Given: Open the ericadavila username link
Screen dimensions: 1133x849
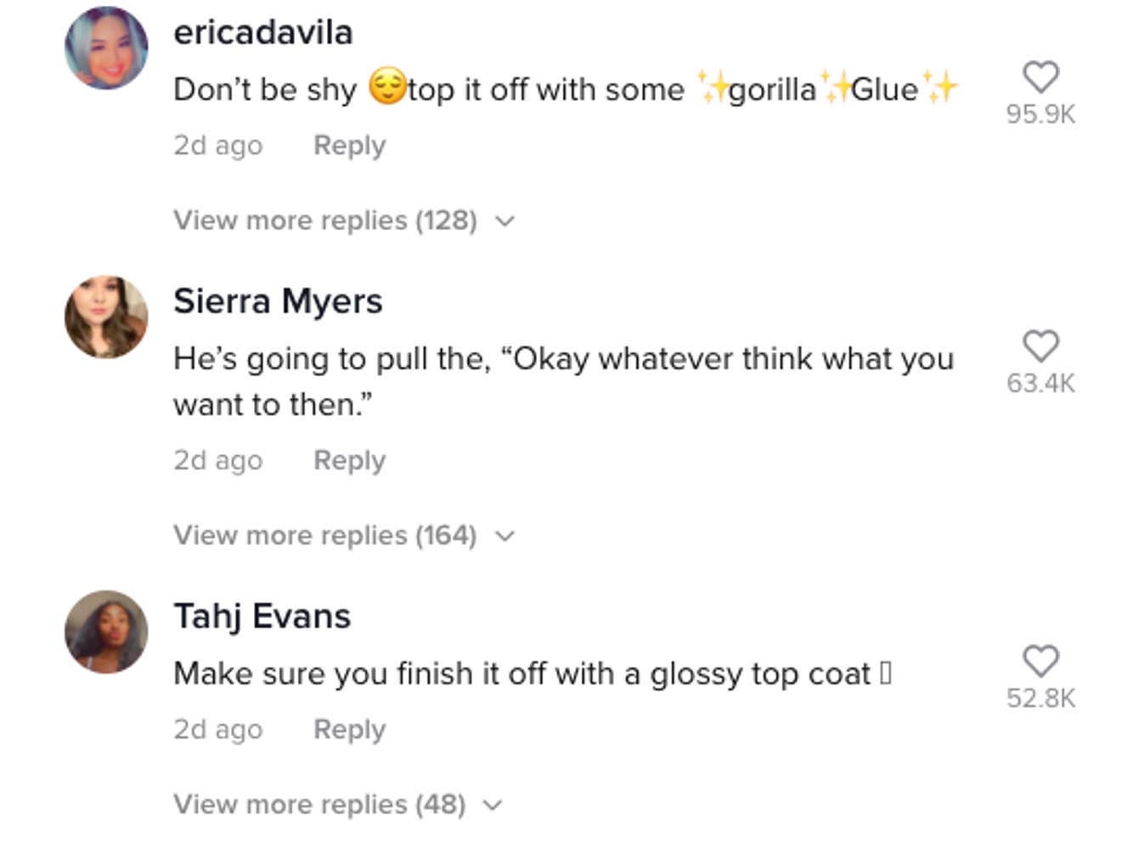Looking at the screenshot, I should coord(262,32).
